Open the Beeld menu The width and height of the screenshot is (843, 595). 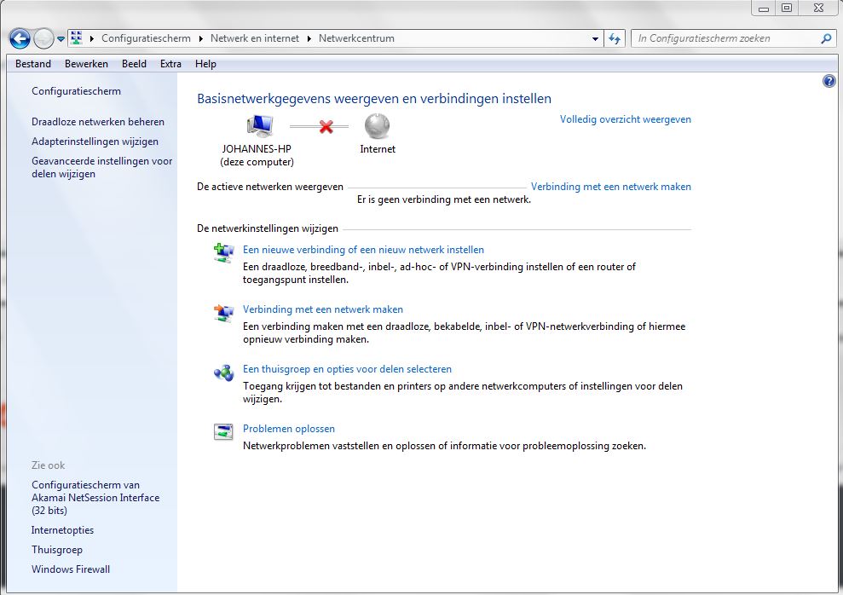(135, 64)
